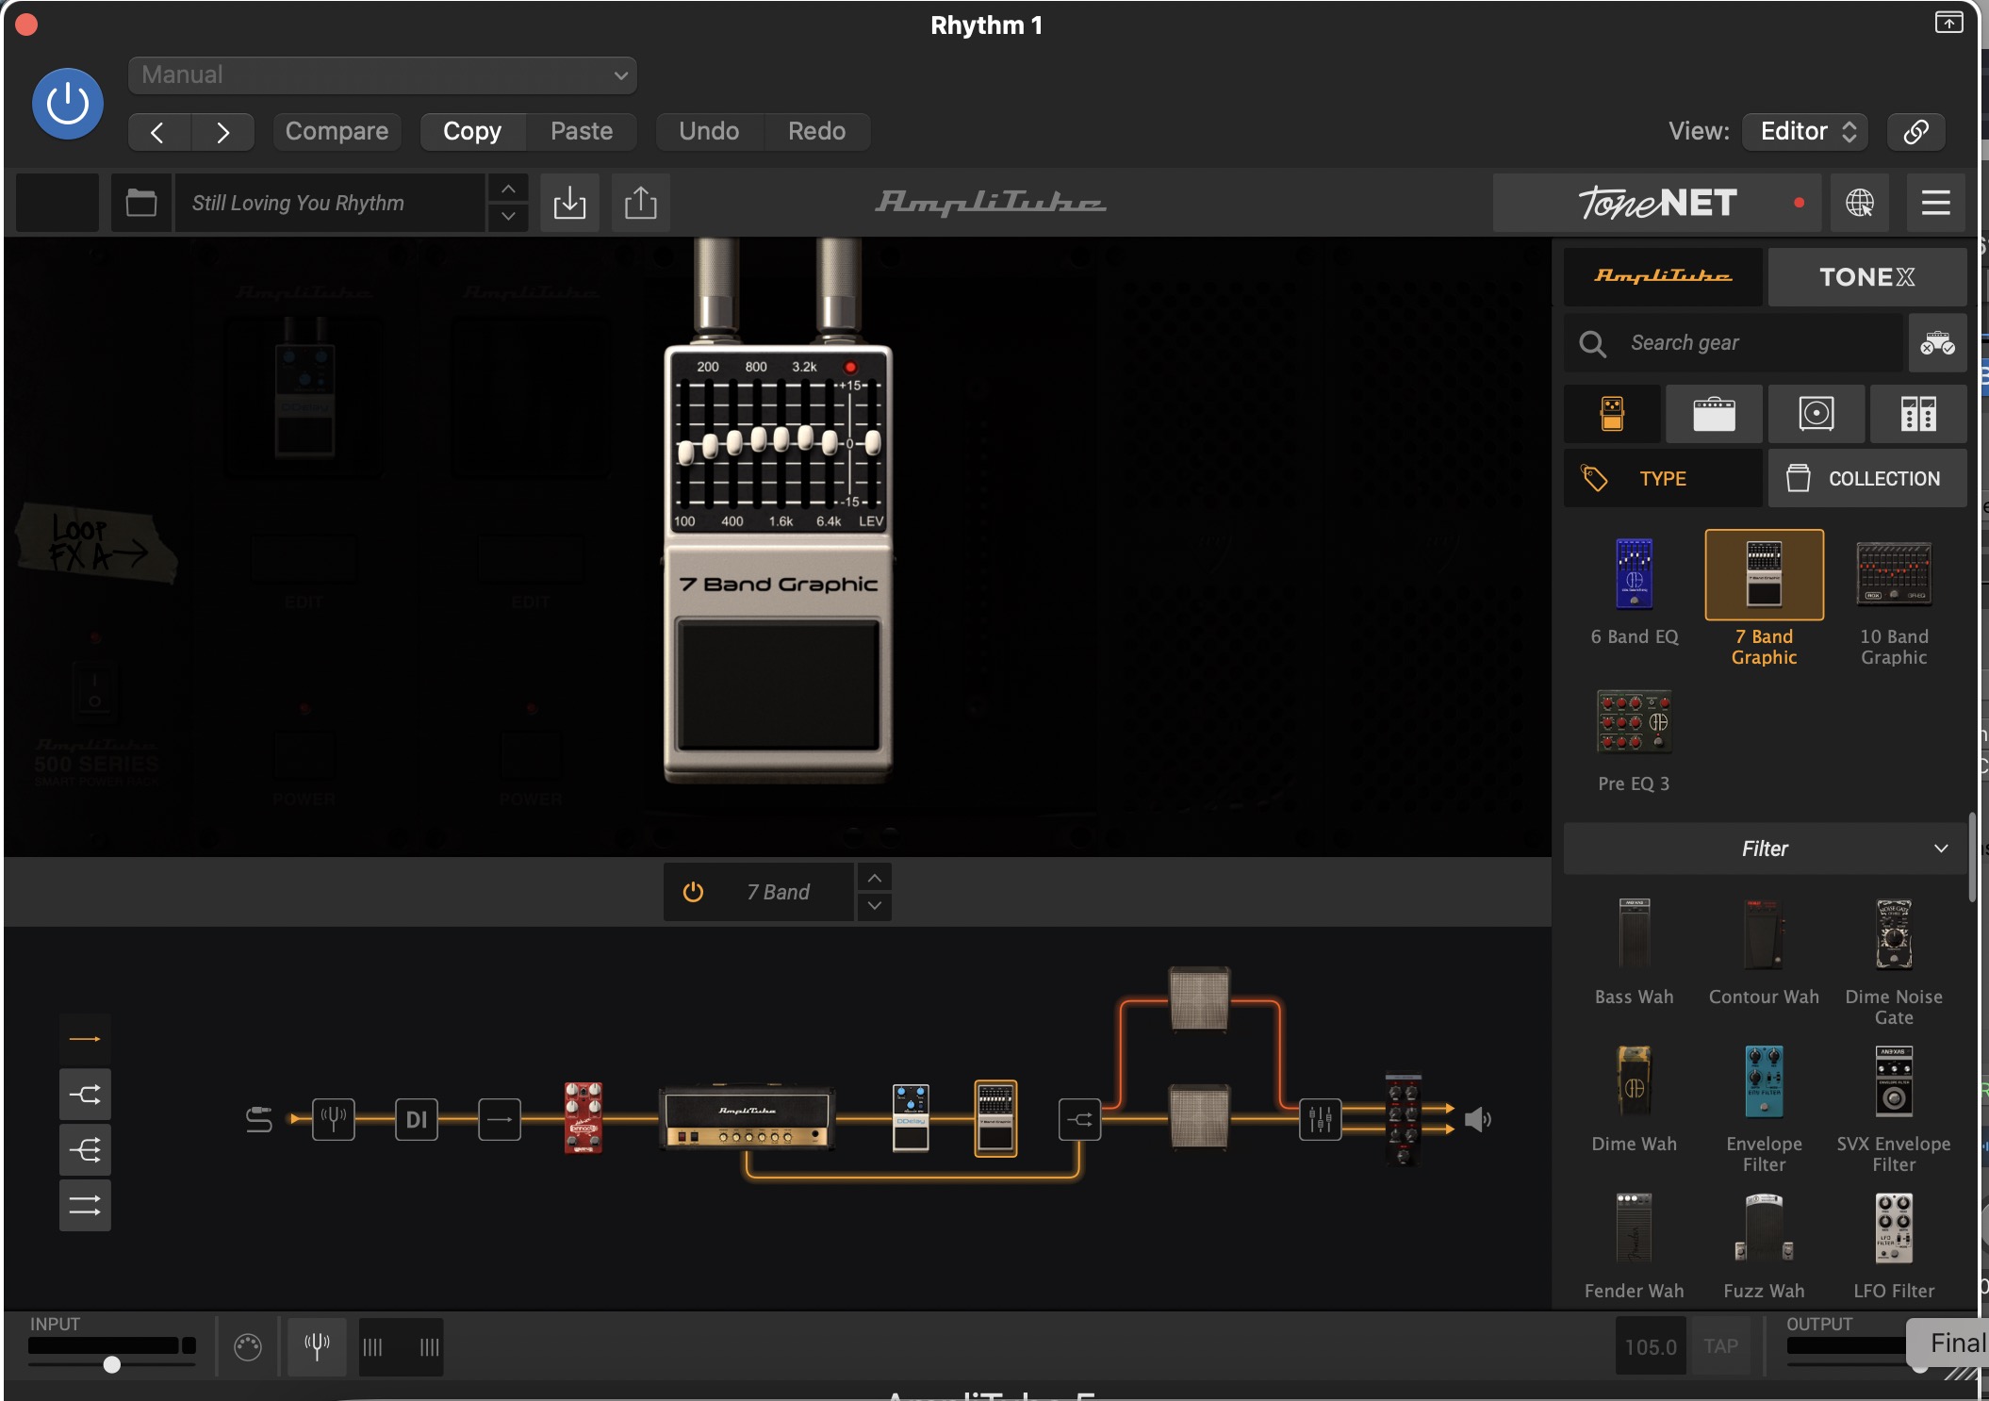Click the 7 Band Graphic pedal footswitch

coord(779,685)
